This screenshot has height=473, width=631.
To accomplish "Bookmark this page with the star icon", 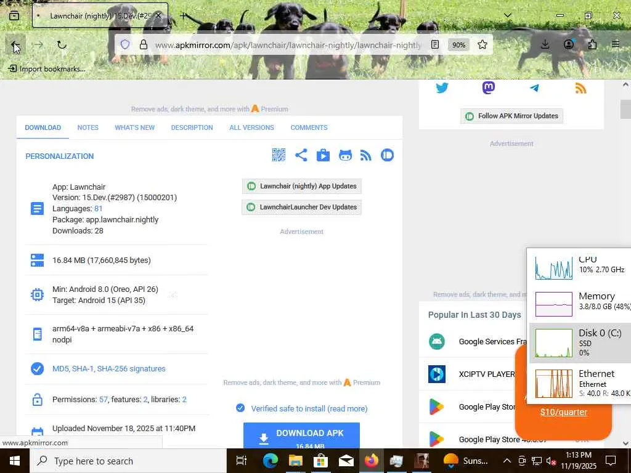I will 482,44.
